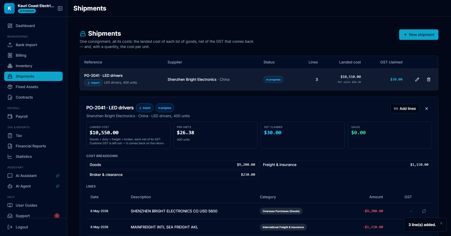Click the Tax clipboard icon
Screen dimensions: 451x236
coord(10,136)
